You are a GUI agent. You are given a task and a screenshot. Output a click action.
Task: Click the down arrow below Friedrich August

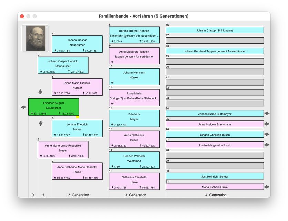[40, 124]
